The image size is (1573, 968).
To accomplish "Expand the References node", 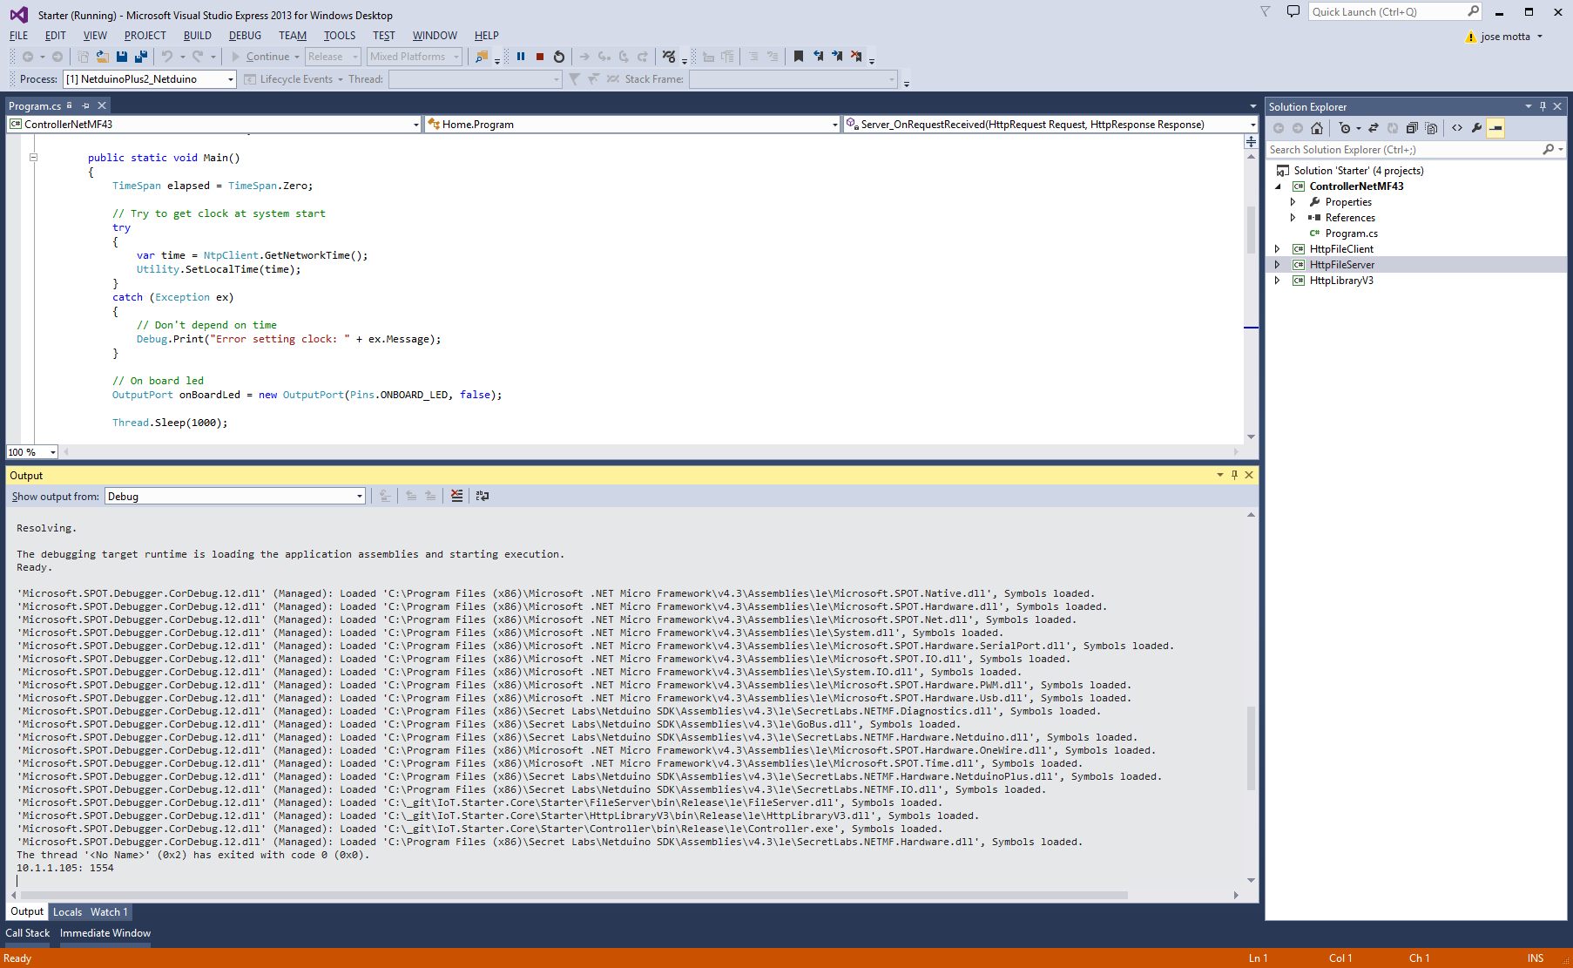I will pos(1293,218).
